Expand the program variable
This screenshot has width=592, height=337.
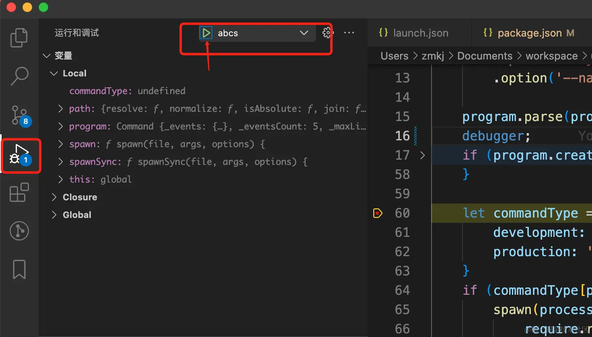click(61, 126)
